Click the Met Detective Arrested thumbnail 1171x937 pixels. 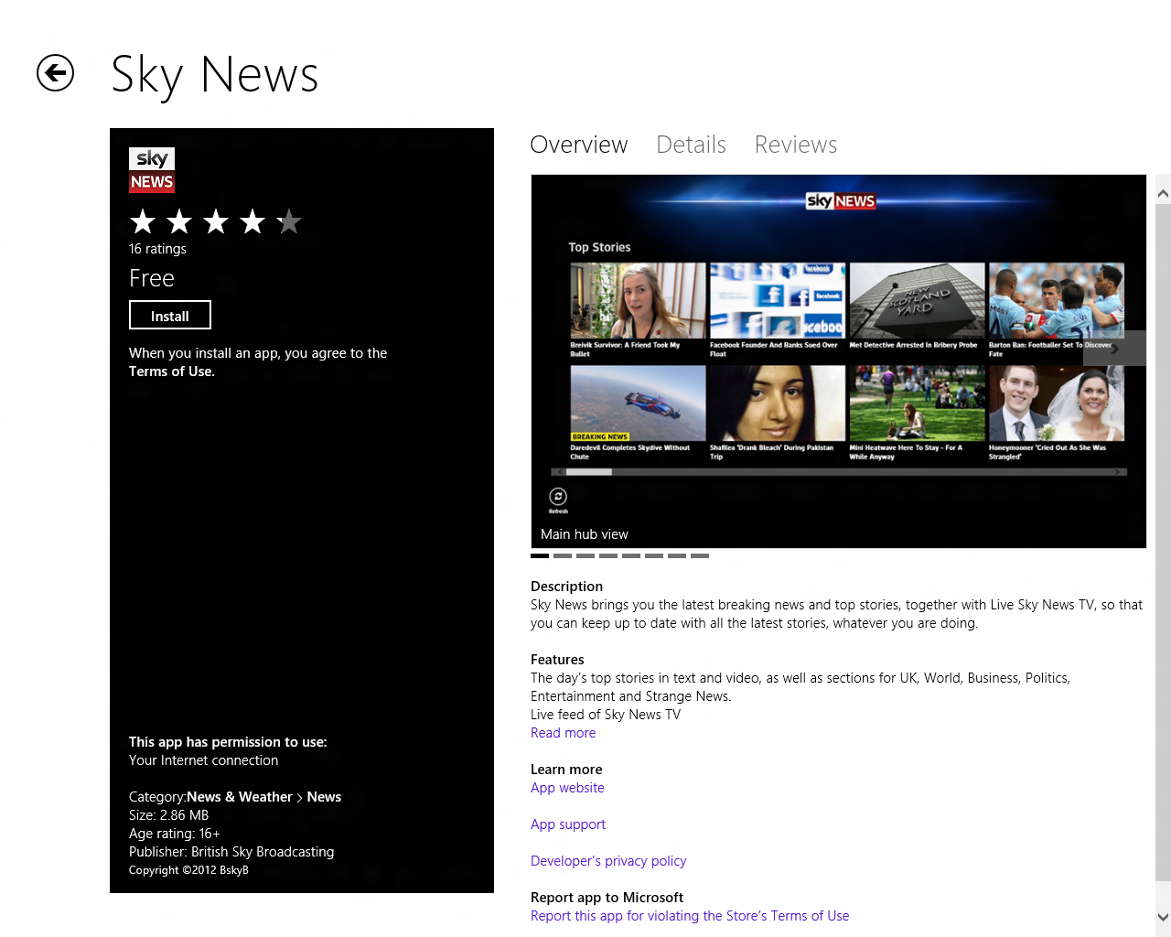917,301
